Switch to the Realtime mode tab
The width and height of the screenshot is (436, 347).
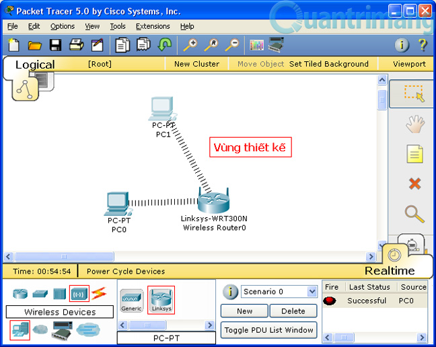click(x=390, y=270)
